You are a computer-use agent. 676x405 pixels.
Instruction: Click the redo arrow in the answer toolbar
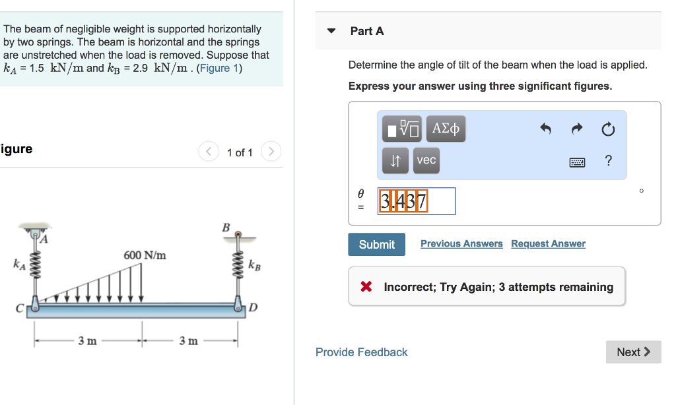(x=576, y=129)
